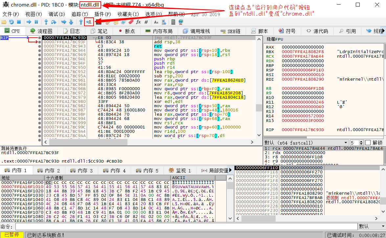The width and height of the screenshot is (386, 238).
Task: Click the trace into toolbar icon
Action: (x=63, y=22)
